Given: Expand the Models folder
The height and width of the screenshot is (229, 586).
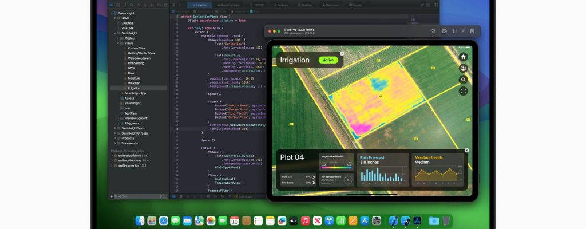Looking at the screenshot, I should tap(118, 38).
